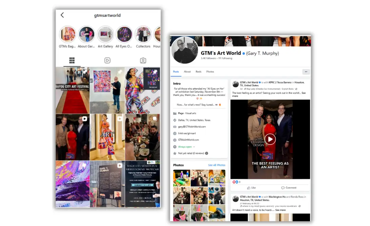Click the gary@GTMsArtWorld.com email link
The image size is (370, 226).
point(192,127)
